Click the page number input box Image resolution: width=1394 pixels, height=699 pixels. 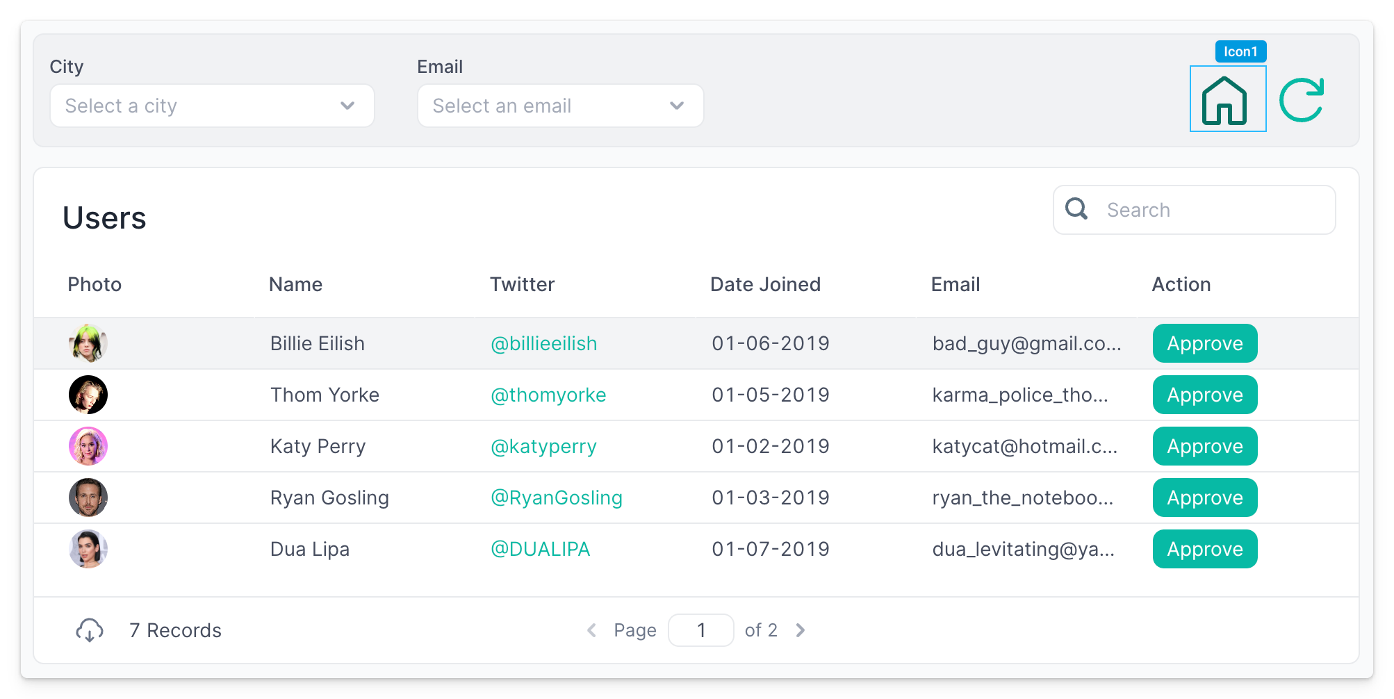[700, 630]
